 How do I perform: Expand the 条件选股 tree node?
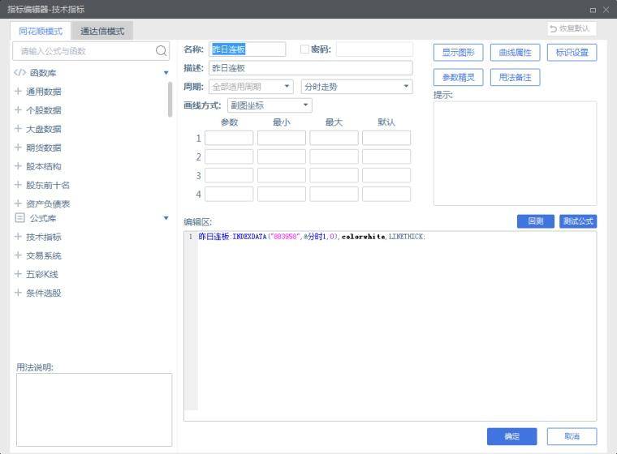pos(18,293)
